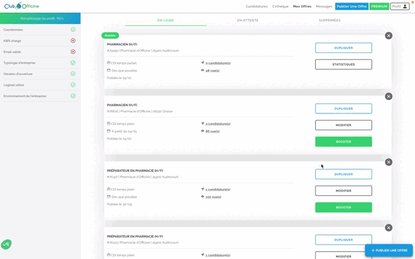Click the PHARMACIEN (H/F) title of offer #76616
Viewport: 415px width, 259px height.
tap(122, 105)
